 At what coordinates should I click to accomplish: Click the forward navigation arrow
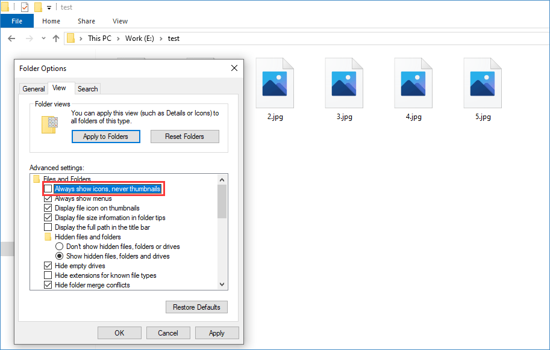(x=28, y=38)
